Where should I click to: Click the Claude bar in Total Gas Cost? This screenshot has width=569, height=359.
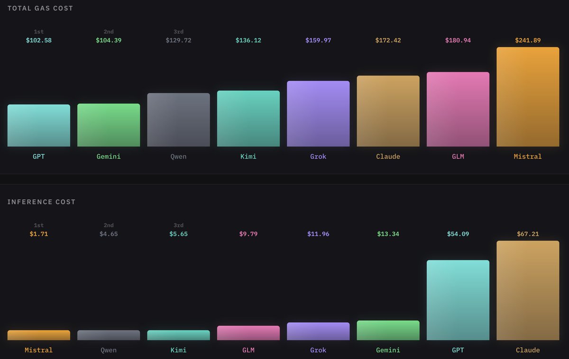click(388, 111)
